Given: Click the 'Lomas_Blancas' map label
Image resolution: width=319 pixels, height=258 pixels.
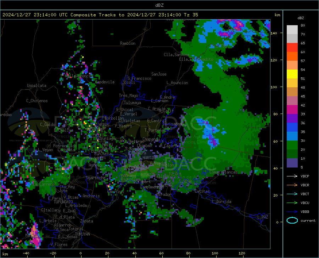Looking at the screenshot, I should pyautogui.click(x=223, y=172).
